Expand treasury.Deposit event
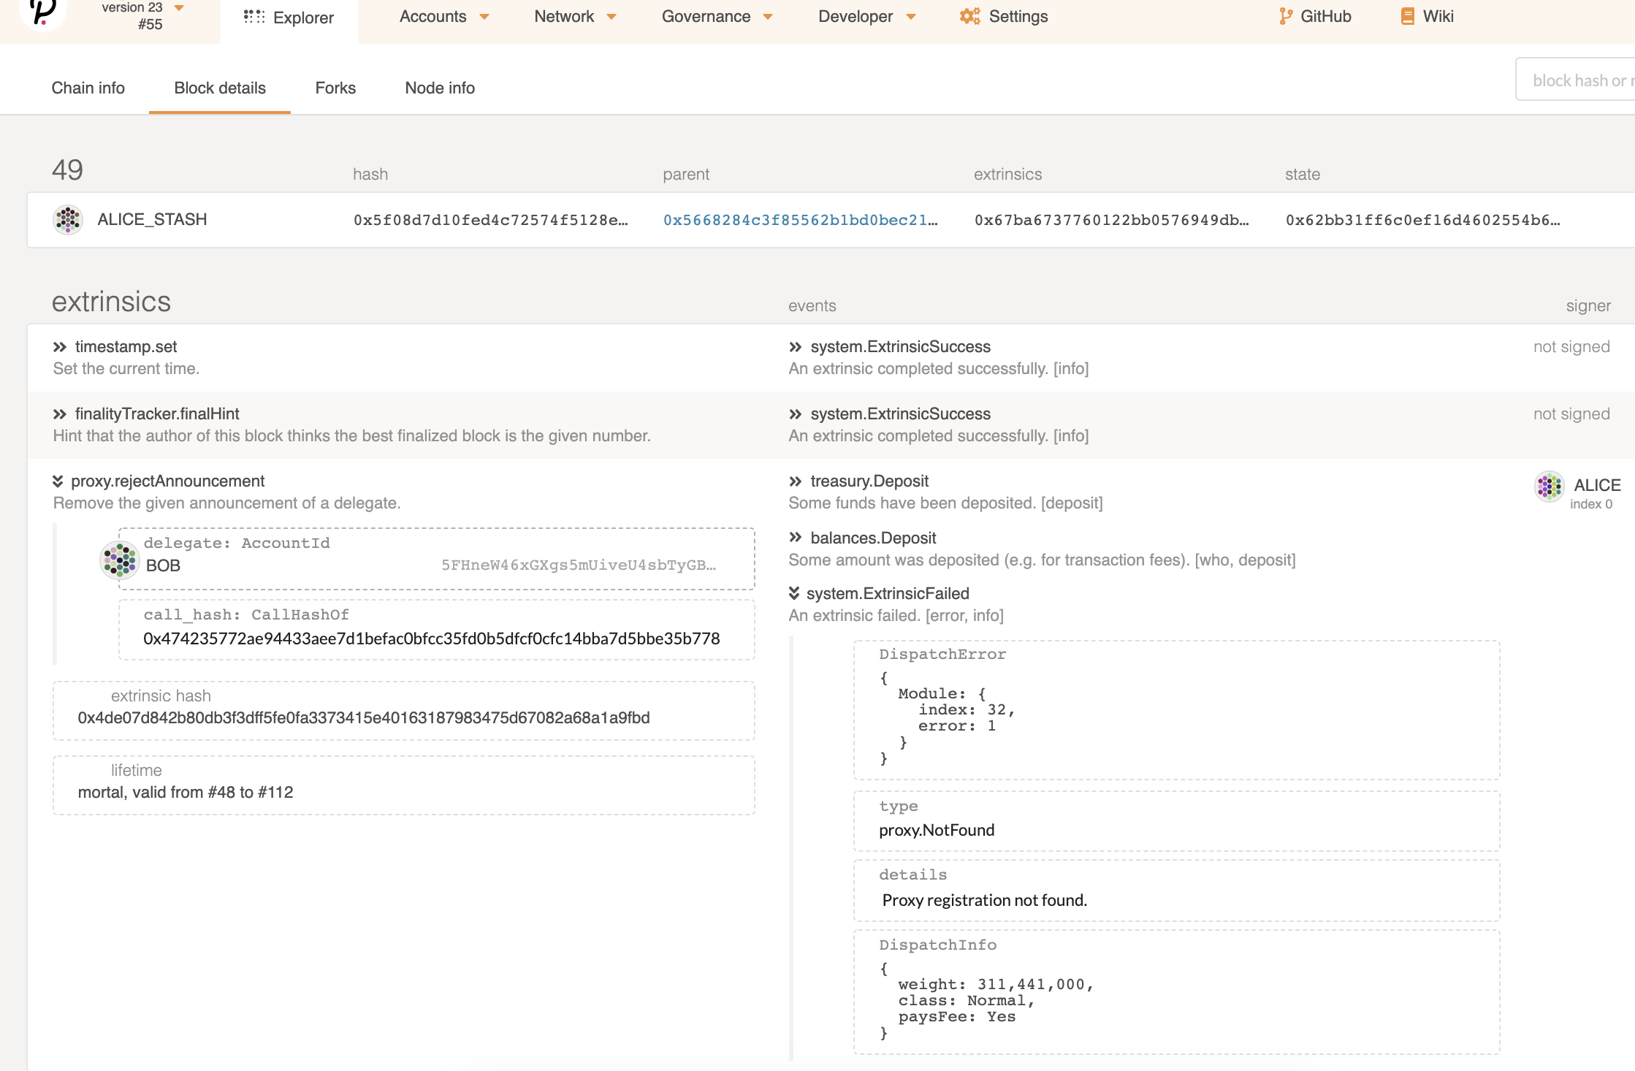This screenshot has height=1071, width=1635. 796,481
